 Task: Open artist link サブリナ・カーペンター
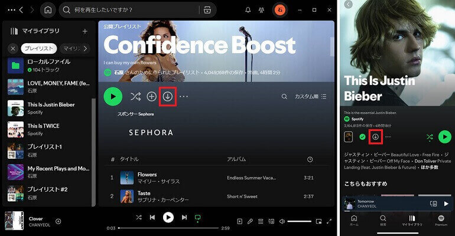(163, 200)
